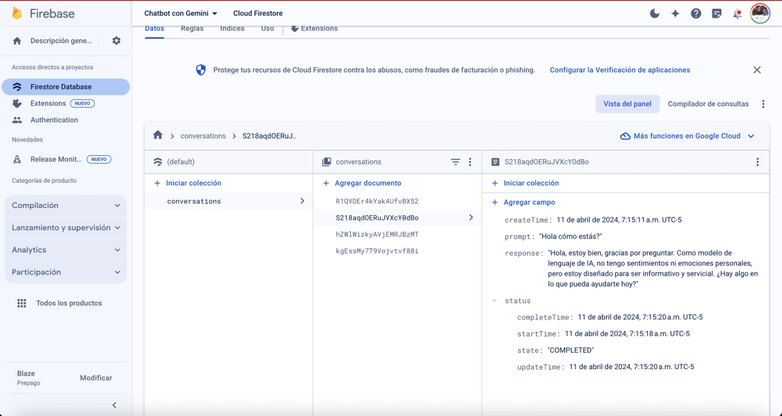Switch to the Reglas tab
Screen dimensions: 782x416
click(192, 29)
